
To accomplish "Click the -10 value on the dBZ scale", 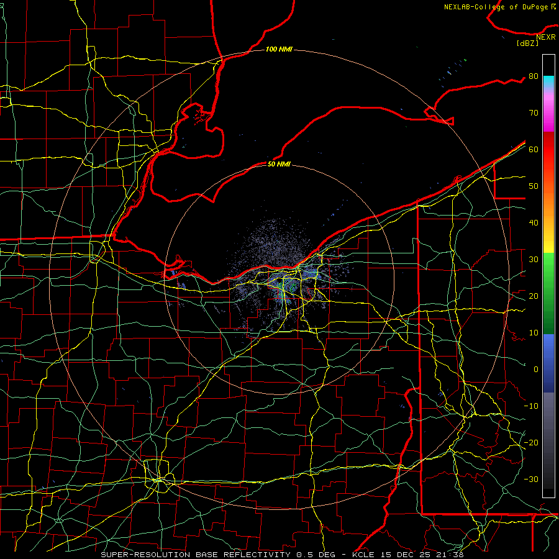I will [531, 406].
